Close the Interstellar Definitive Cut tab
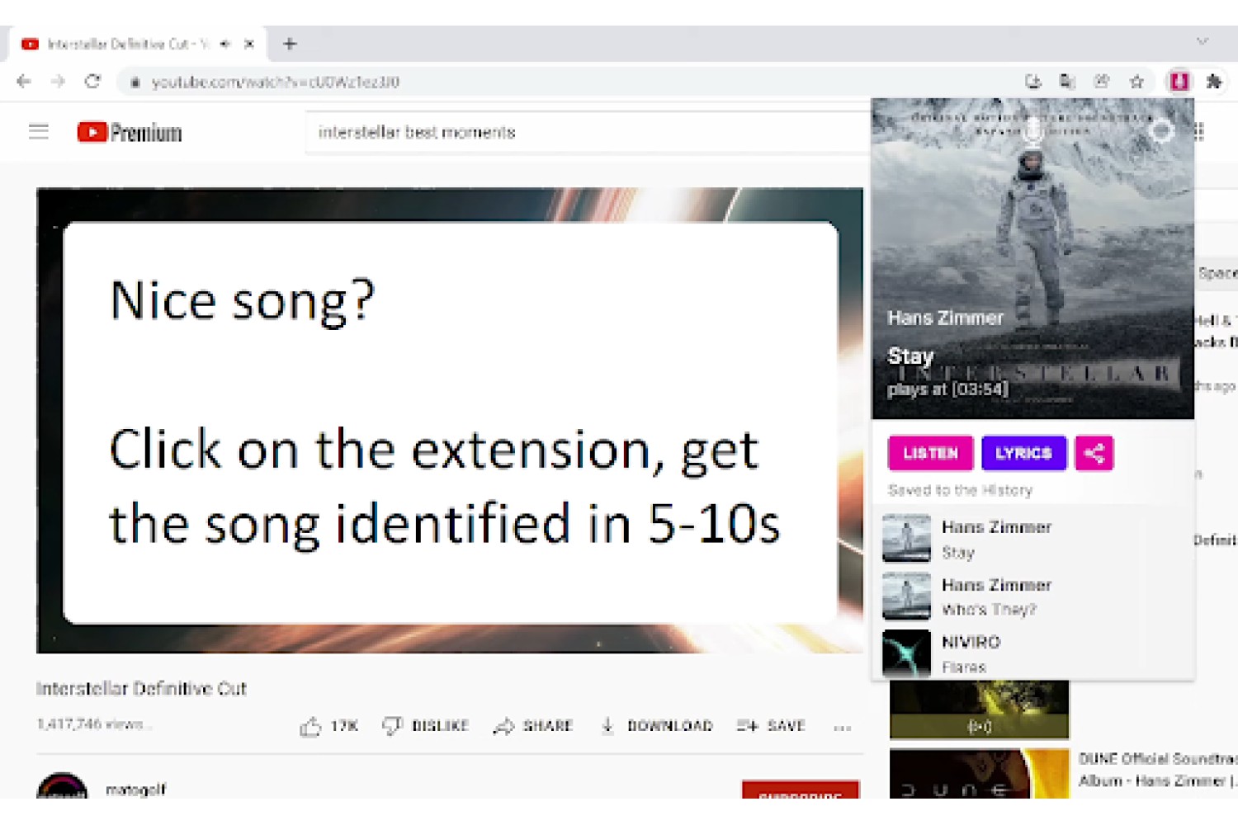Screen dimensions: 1238x825 pos(249,44)
